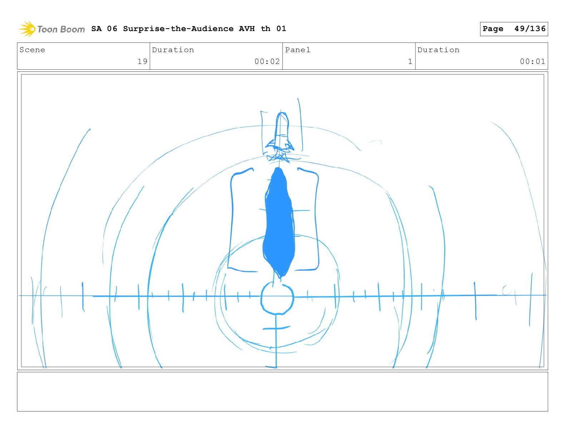The height and width of the screenshot is (437, 566).
Task: Select panel number '1'
Action: (x=410, y=61)
